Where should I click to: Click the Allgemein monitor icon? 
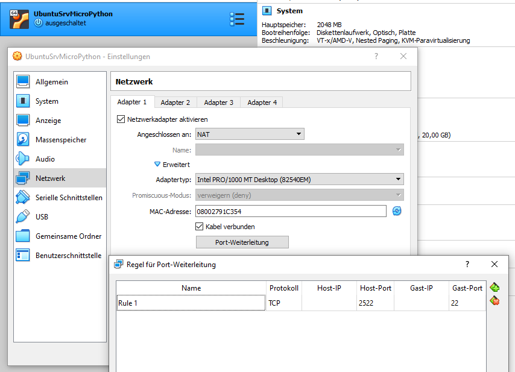click(x=23, y=82)
